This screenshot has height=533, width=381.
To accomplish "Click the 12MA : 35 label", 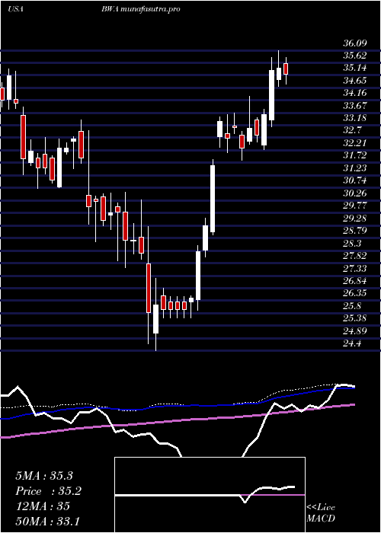I will [43, 506].
